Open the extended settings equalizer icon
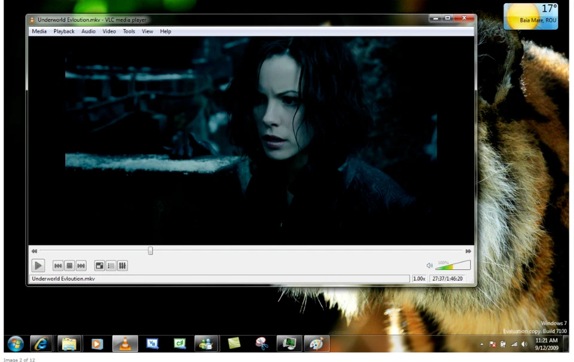 coord(122,265)
